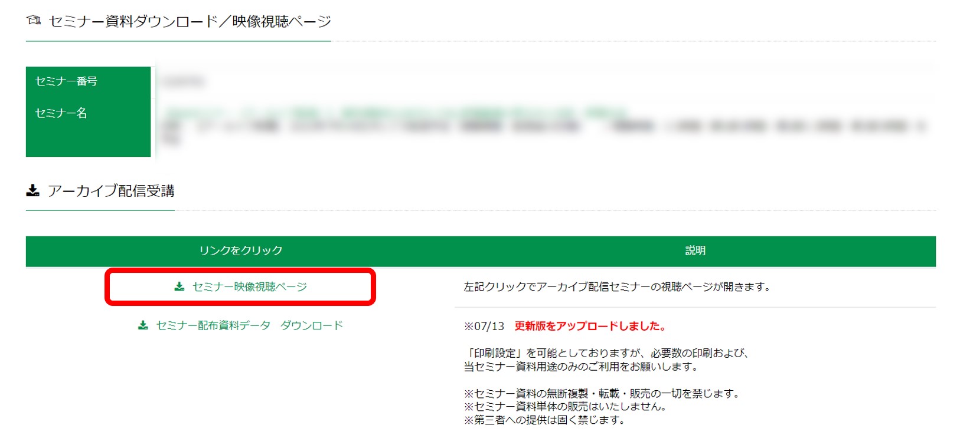Click the セミナー名 label cell

tap(61, 113)
